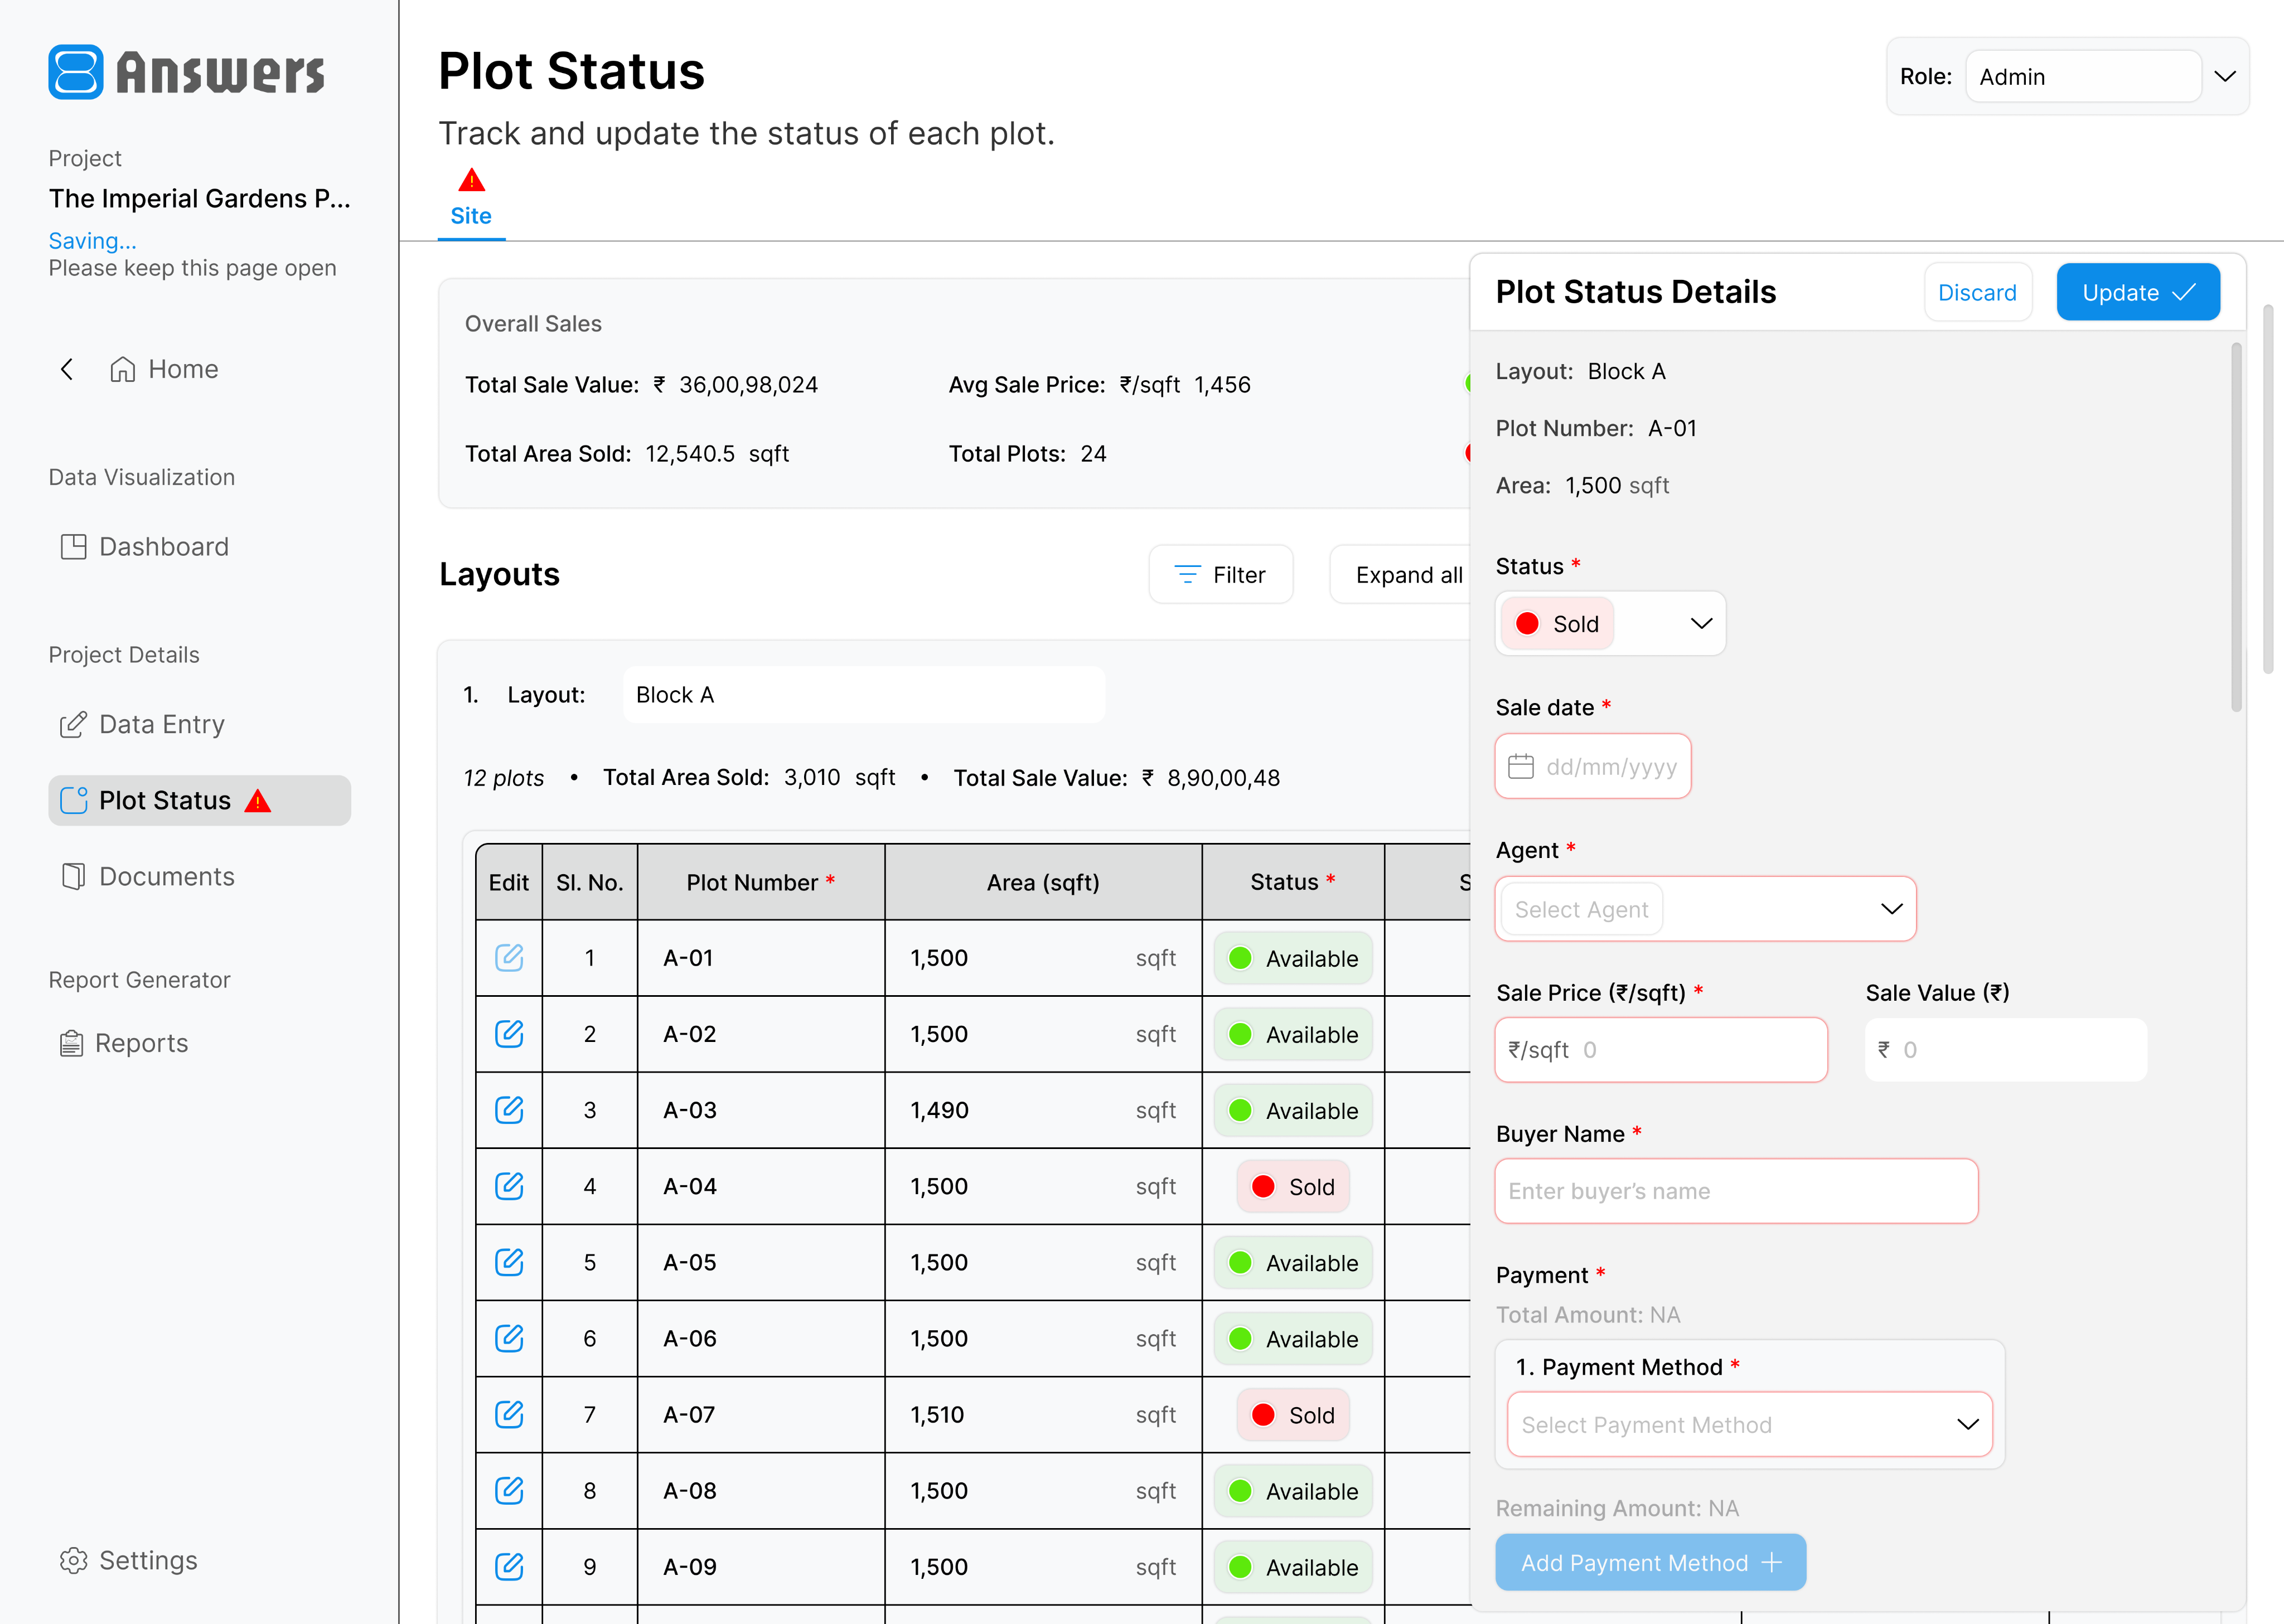
Task: Click the edit icon for plot A-04
Action: (x=509, y=1186)
